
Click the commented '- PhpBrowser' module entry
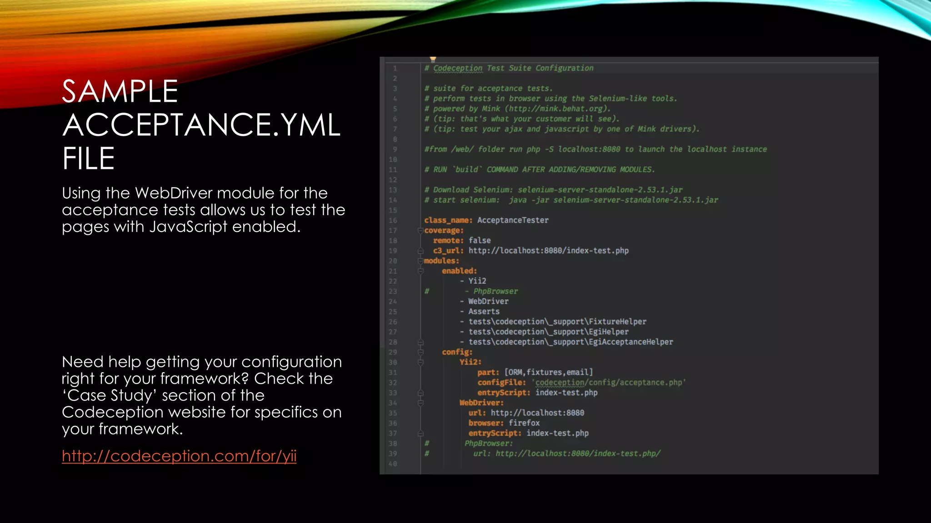tap(491, 291)
